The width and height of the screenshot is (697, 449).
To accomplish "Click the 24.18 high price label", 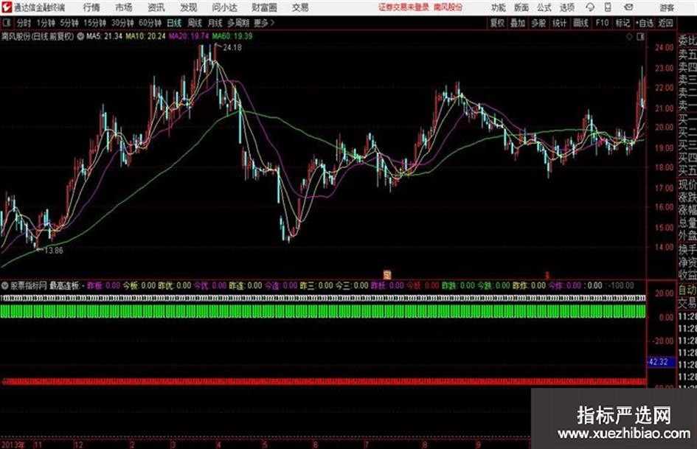I will tap(232, 47).
